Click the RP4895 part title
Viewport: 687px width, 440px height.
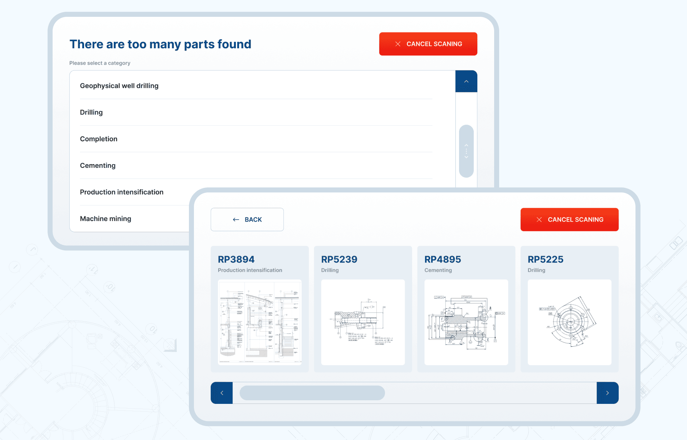pos(443,259)
